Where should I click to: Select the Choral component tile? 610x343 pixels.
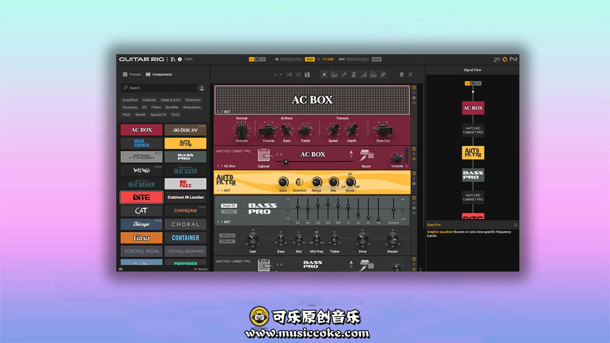click(x=186, y=224)
